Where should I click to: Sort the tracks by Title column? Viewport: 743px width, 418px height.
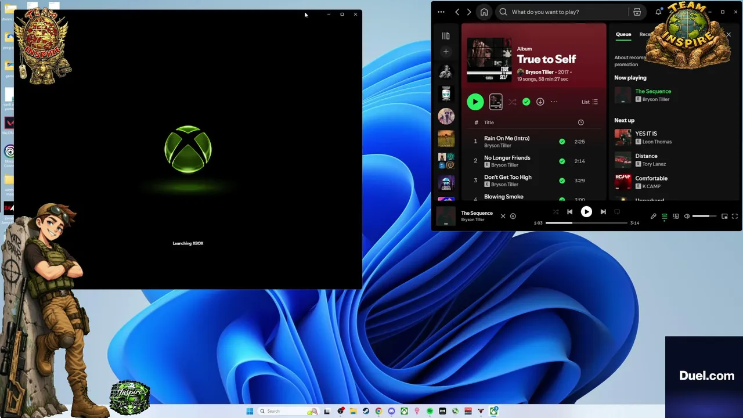click(x=489, y=122)
